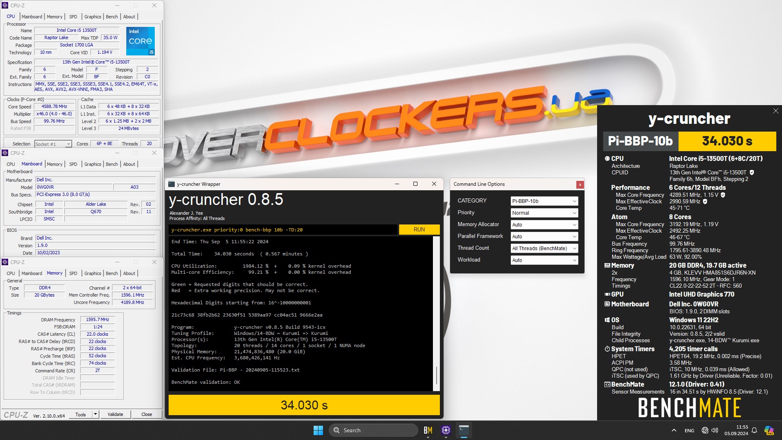Maximize the y-cruncher Wrapper window
This screenshot has width=782, height=440.
(x=415, y=184)
